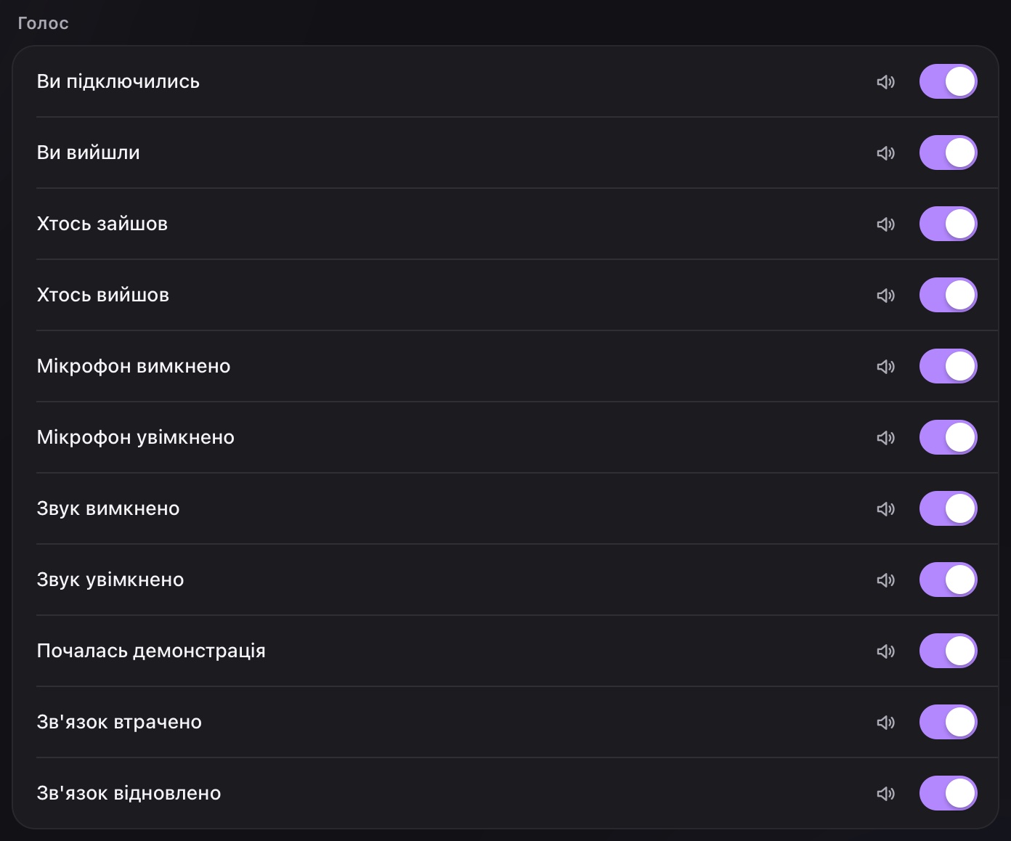
Task: Disable 'Мікрофон вимкнено' sound toggle
Action: pos(948,366)
